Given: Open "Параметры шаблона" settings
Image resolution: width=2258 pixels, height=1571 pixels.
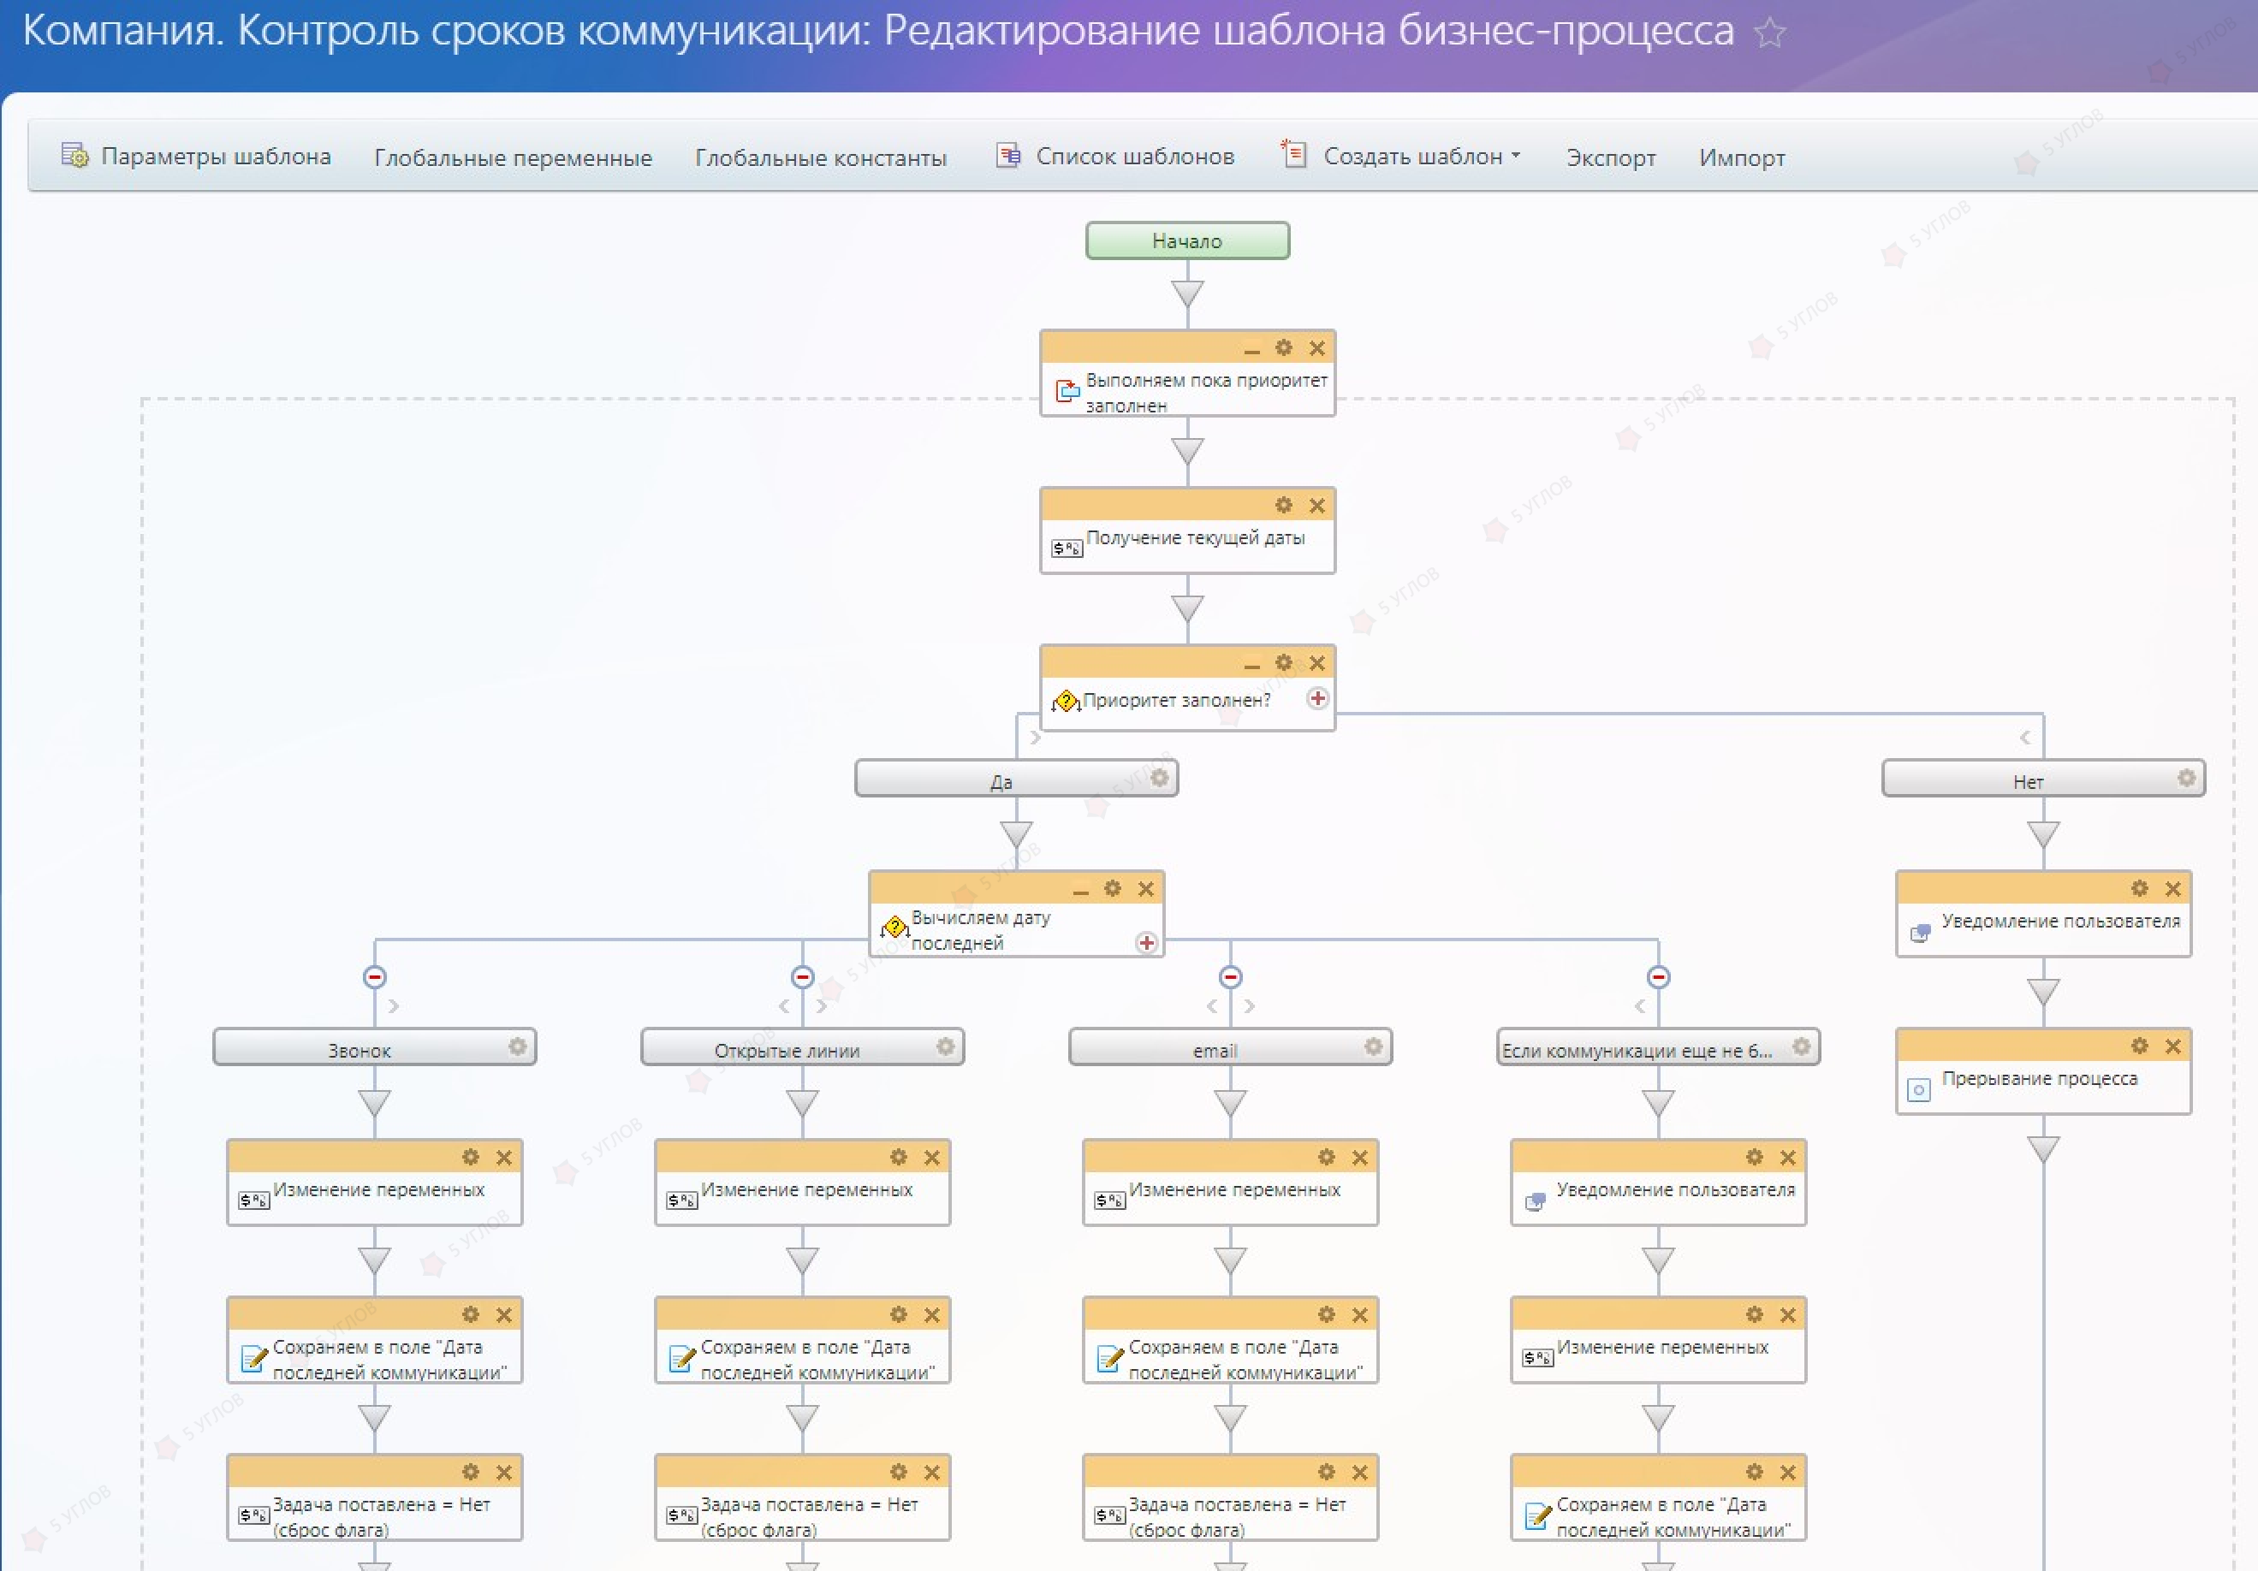Looking at the screenshot, I should (x=197, y=156).
